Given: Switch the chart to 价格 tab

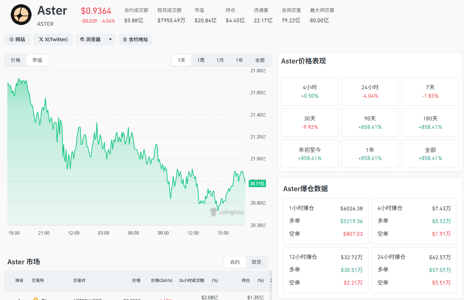Looking at the screenshot, I should 16,60.
